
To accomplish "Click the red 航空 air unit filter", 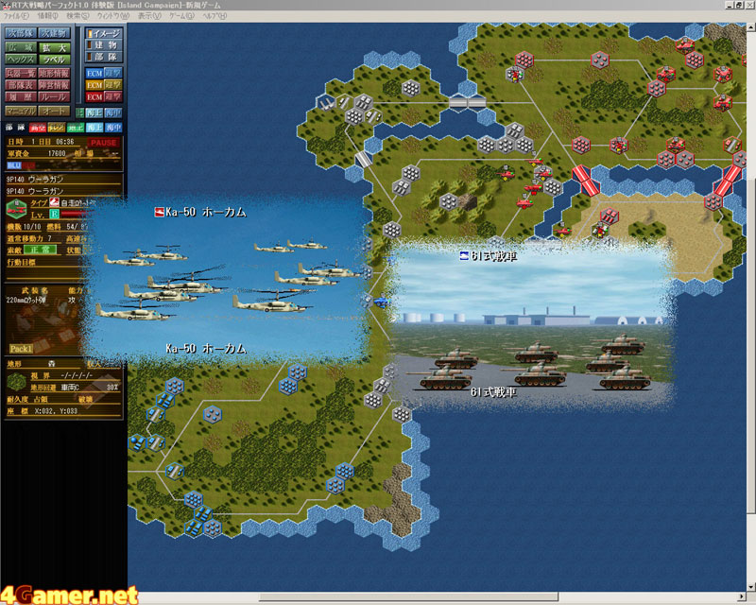I will coord(38,128).
